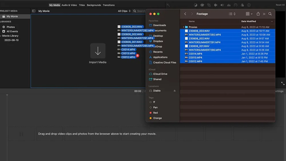Sort by the Date Modified column header
286x161 pixels.
249,21
